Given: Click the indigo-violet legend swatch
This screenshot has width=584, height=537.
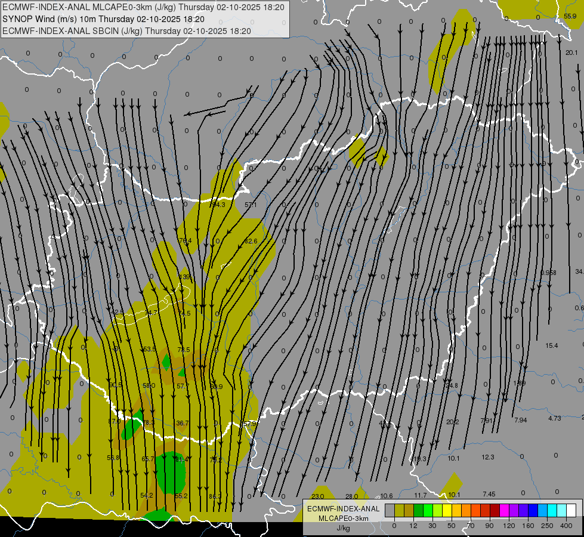Looking at the screenshot, I should tap(524, 510).
